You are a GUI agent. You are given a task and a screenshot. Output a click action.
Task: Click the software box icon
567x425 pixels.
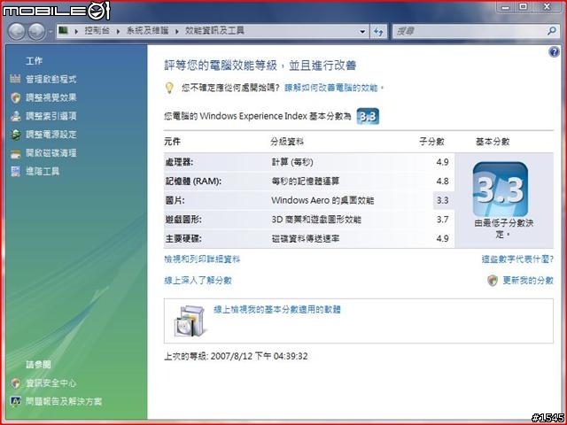pos(190,321)
